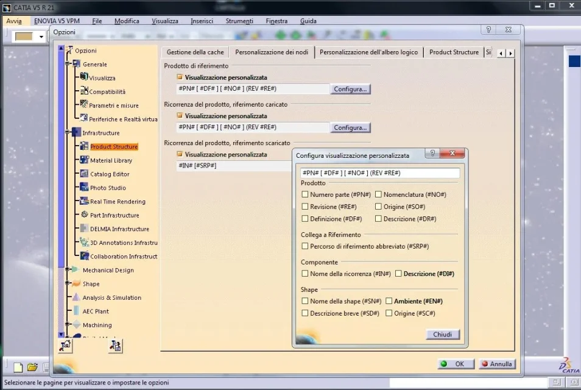The image size is (581, 390).
Task: Click Analysis & Simulation icon
Action: [x=76, y=297]
